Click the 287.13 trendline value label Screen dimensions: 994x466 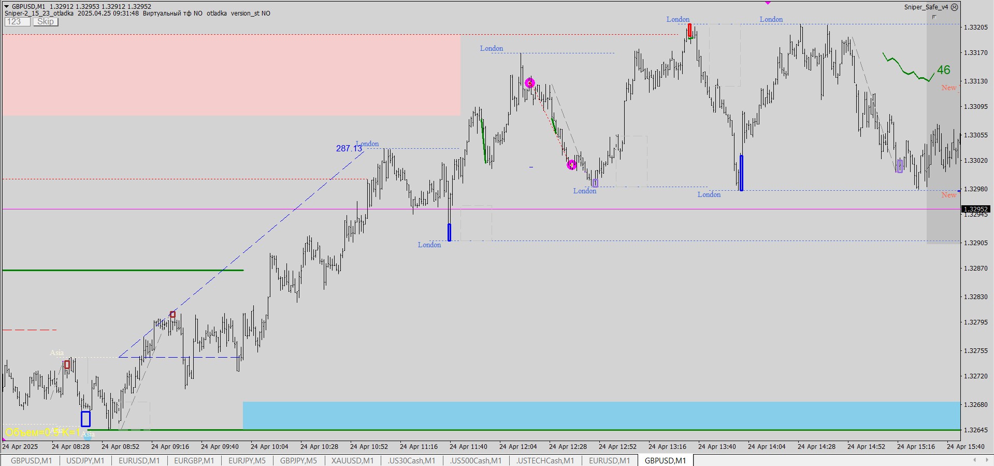[349, 149]
